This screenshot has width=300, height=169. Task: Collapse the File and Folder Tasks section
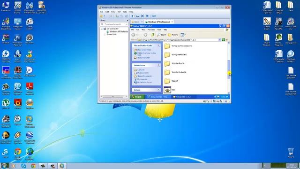pyautogui.click(x=158, y=46)
